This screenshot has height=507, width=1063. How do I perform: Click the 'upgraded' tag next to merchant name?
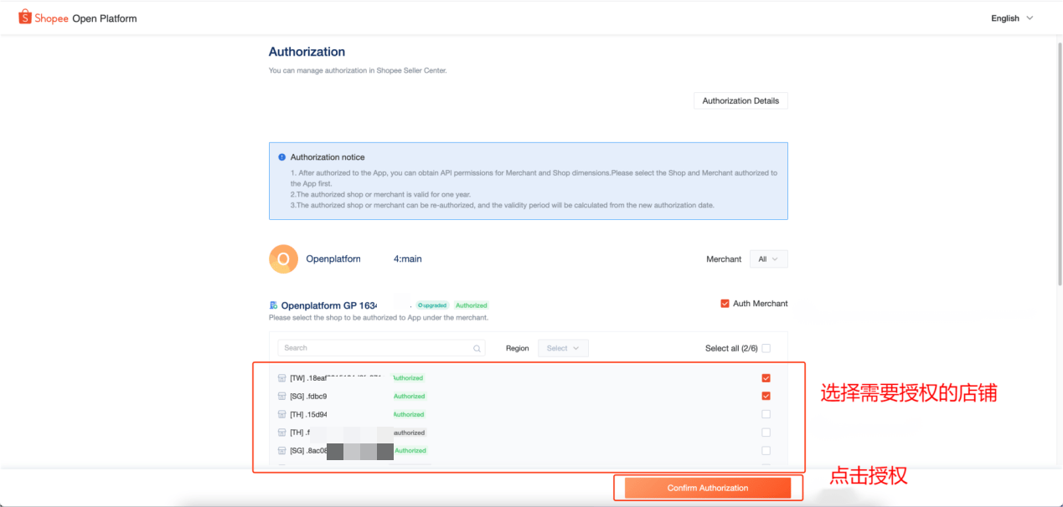[432, 305]
